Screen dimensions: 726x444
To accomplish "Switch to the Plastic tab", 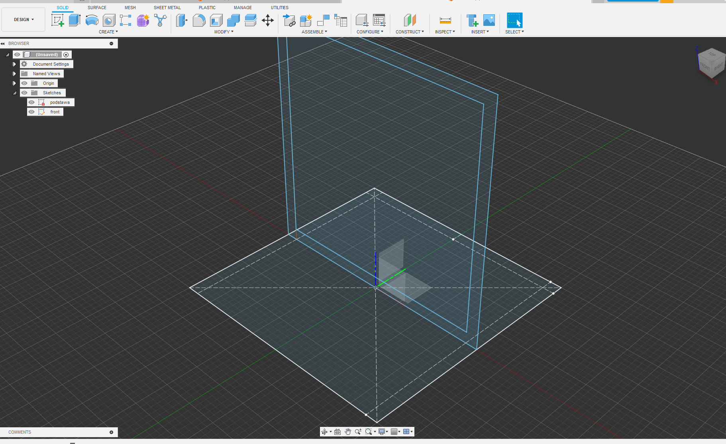I will 207,8.
